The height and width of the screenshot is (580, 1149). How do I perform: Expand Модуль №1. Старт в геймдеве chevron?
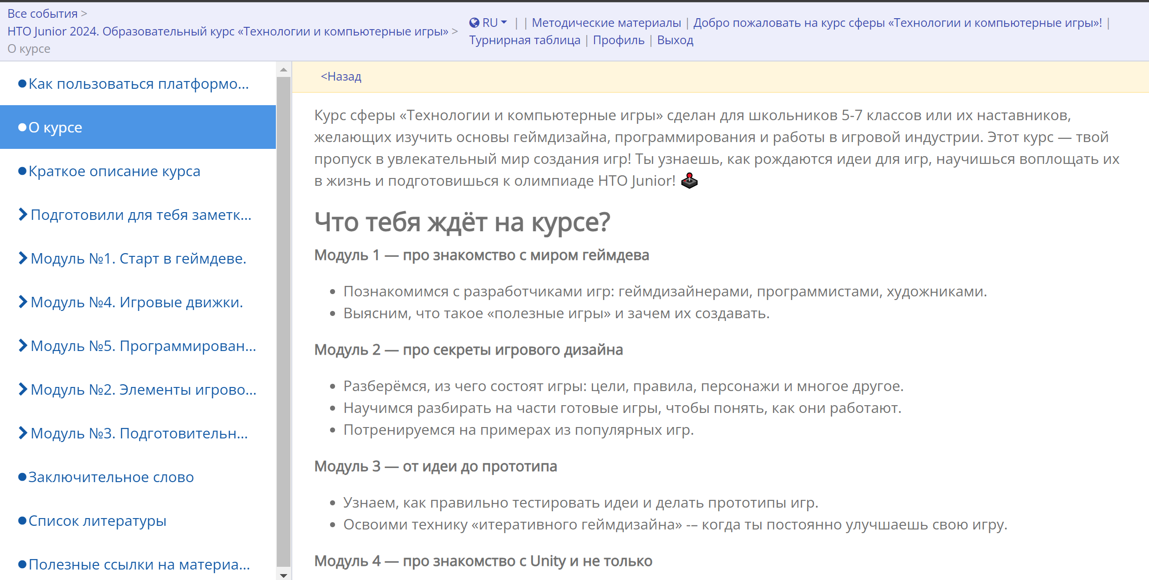point(23,258)
